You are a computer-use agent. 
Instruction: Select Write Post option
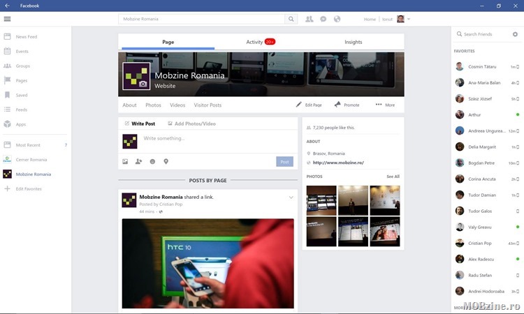pos(140,124)
